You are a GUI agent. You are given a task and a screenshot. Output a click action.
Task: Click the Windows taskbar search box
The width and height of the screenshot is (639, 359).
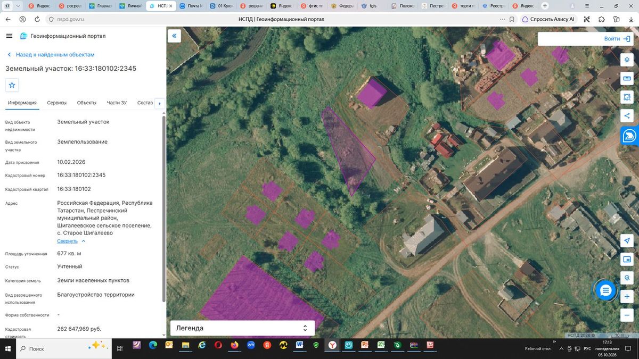(64, 348)
